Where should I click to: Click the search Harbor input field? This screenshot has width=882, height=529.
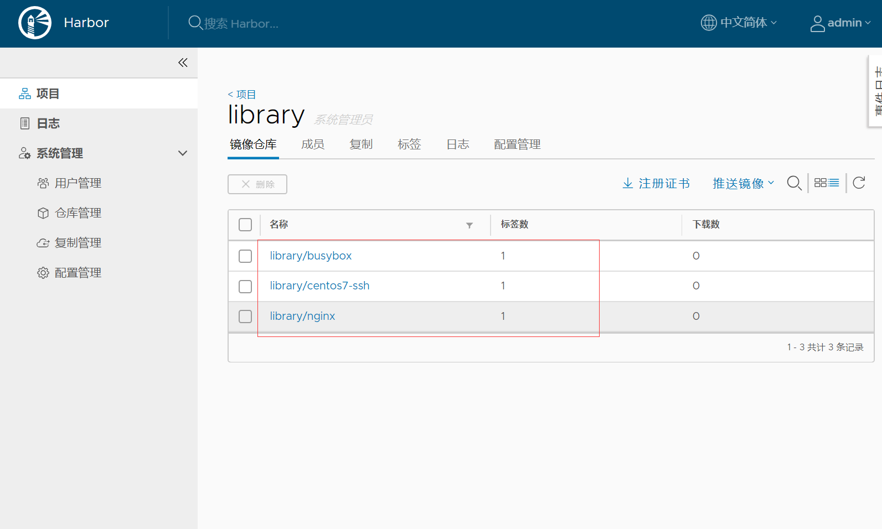click(241, 23)
